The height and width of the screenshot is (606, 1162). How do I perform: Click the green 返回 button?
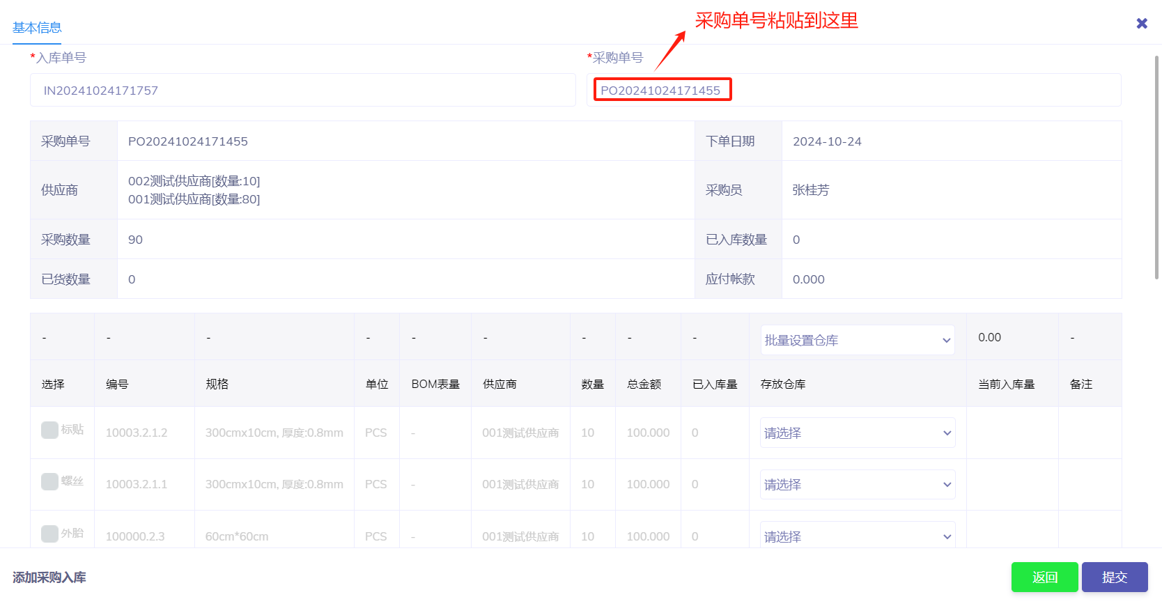pos(1044,577)
